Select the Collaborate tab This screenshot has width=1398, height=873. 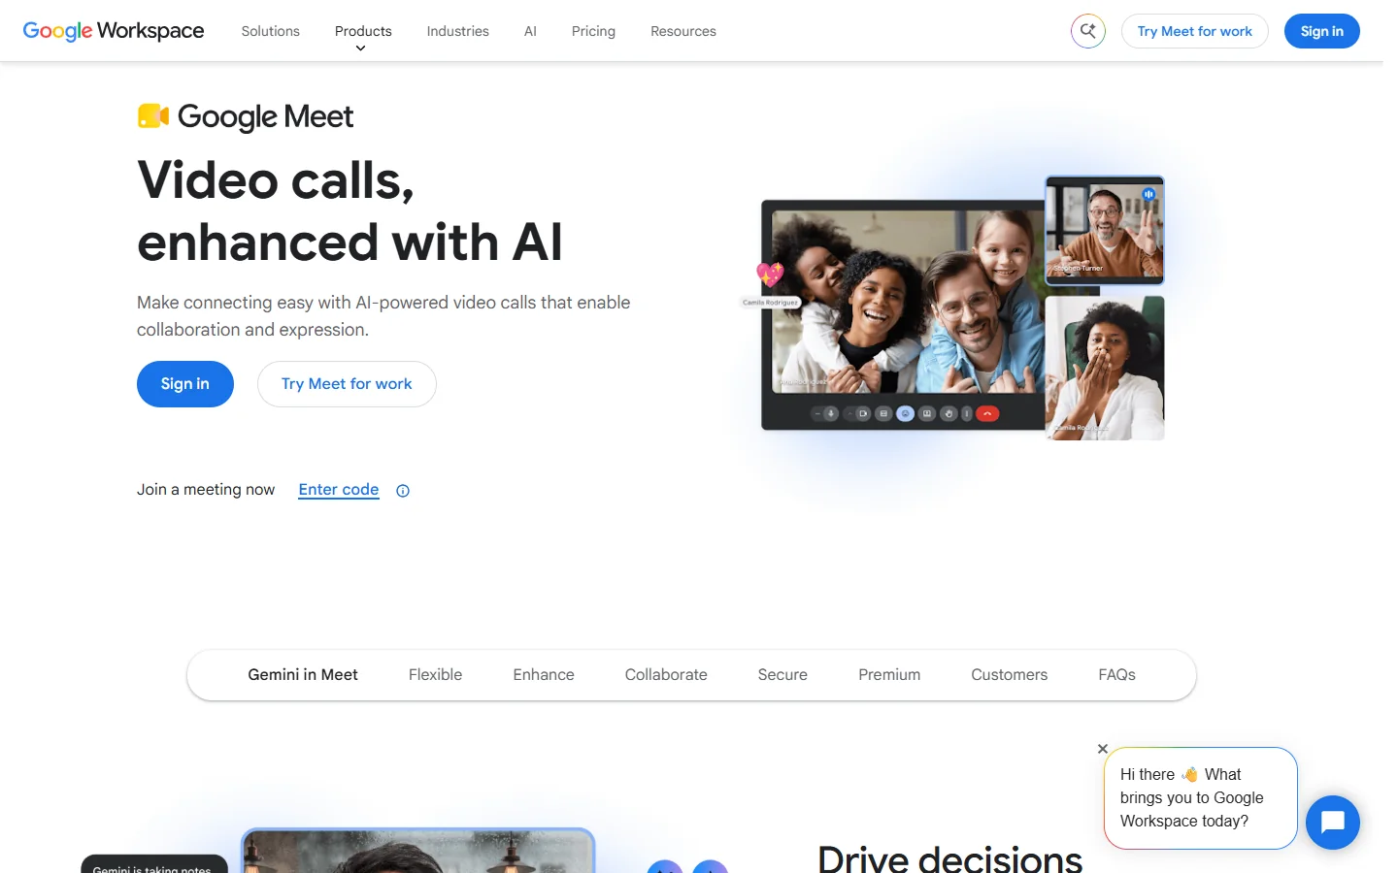click(666, 675)
